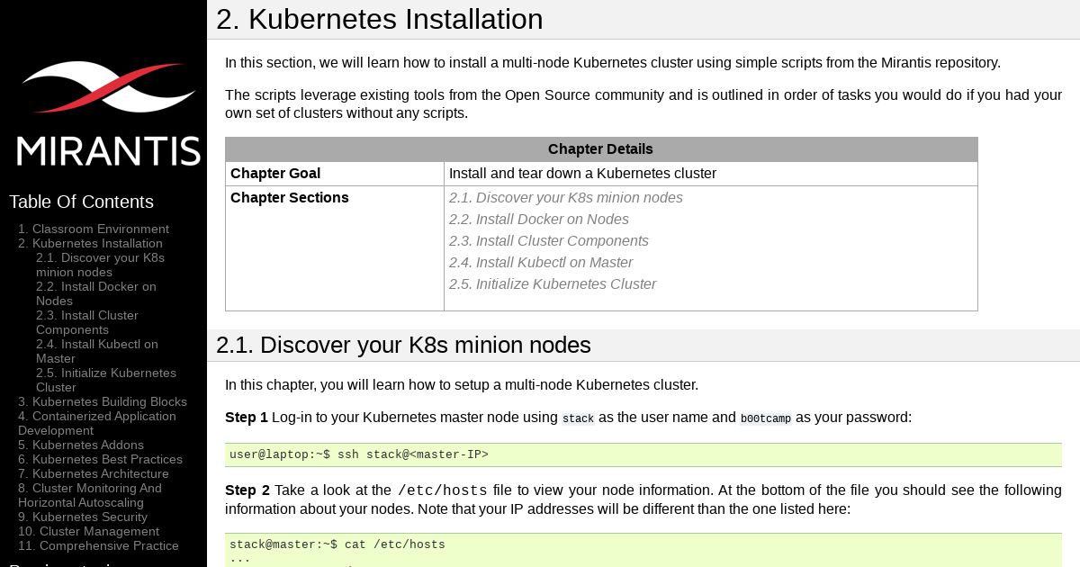Open sidebar link 2.1 Discover your K8s minion nodes

pyautogui.click(x=100, y=265)
